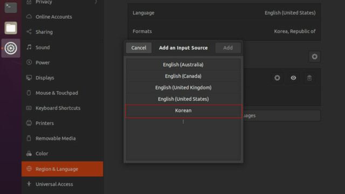This screenshot has width=345, height=194.
Task: Click the gear button above input sources
Action: (314, 57)
